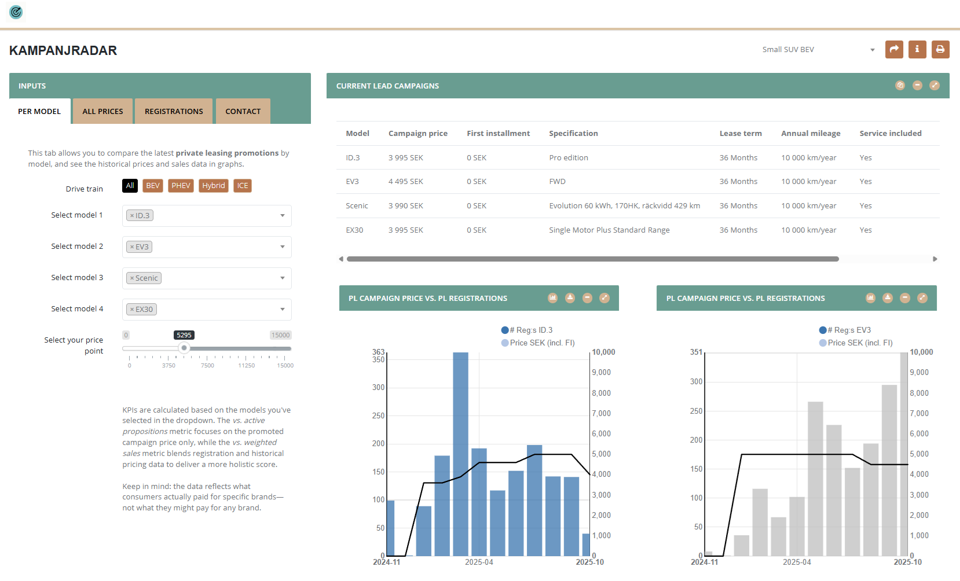Screen dimensions: 960x581
Task: Enable the Hybrid drive train filter
Action: [x=213, y=185]
